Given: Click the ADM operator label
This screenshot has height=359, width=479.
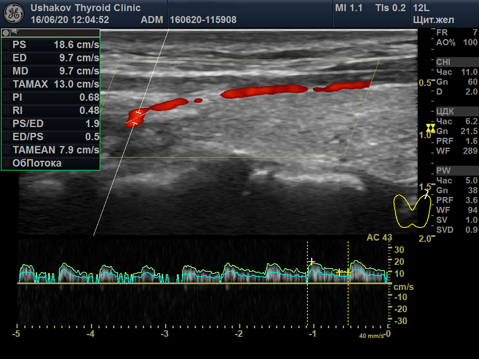Looking at the screenshot, I should 152,20.
